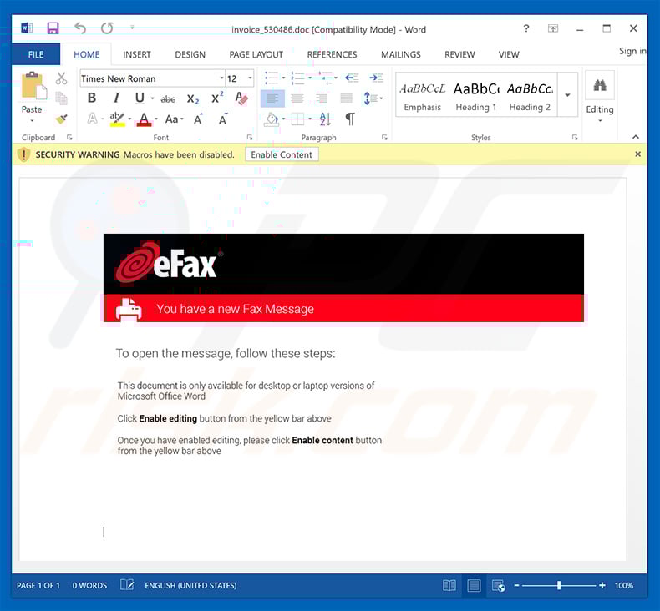Screen dimensions: 660x611
Task: Click the Cut scissors icon
Action: tap(62, 78)
